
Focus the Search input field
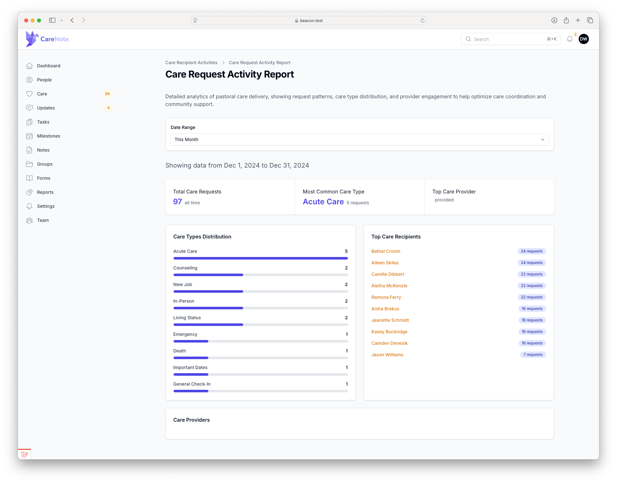511,39
